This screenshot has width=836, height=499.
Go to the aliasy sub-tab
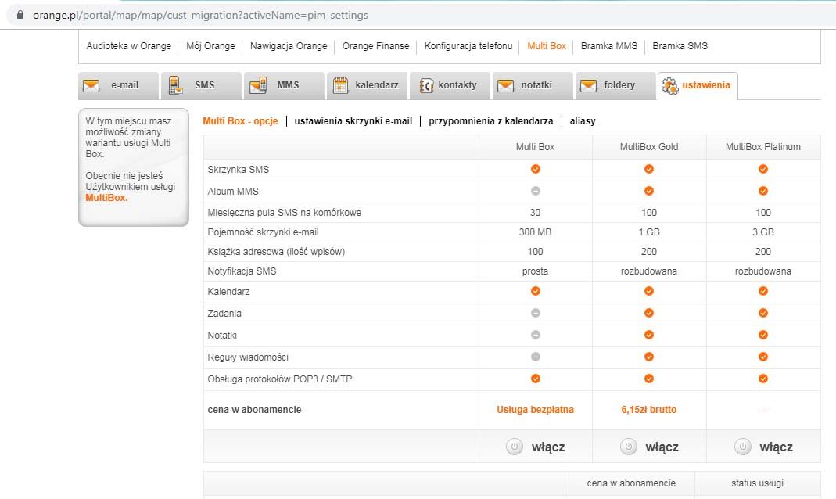583,121
